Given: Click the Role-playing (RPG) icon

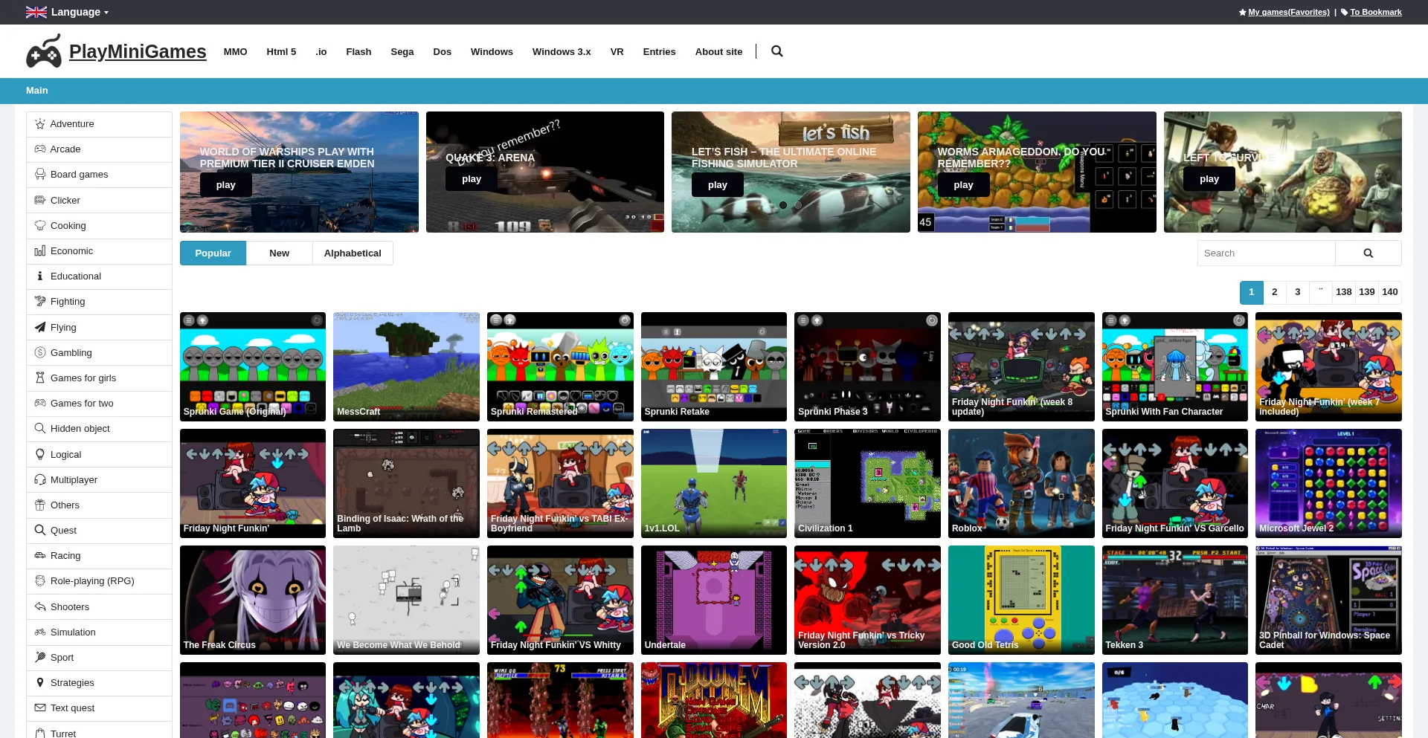Looking at the screenshot, I should coord(40,581).
